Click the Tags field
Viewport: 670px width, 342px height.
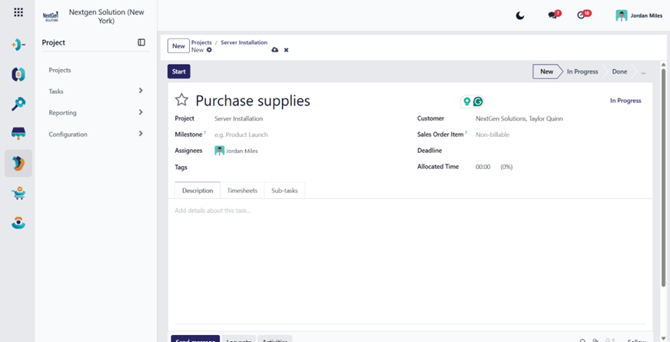point(307,167)
